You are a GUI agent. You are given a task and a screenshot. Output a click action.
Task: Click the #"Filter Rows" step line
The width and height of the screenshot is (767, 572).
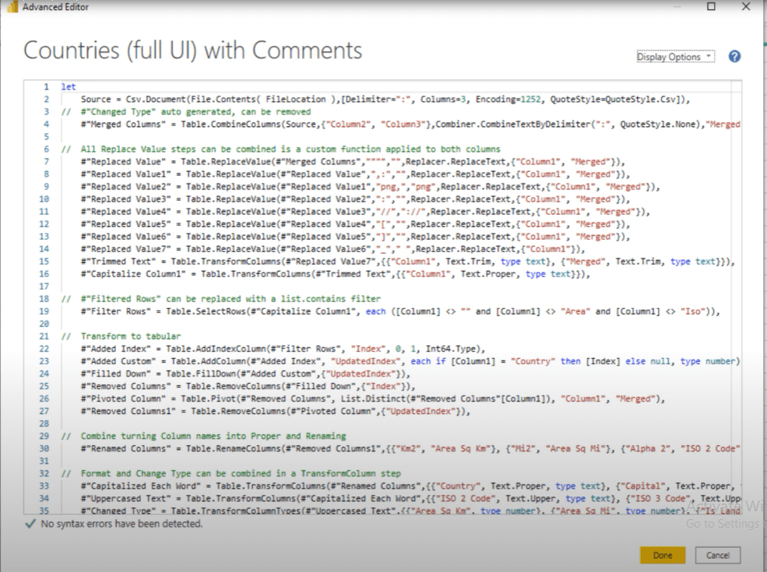(x=400, y=311)
